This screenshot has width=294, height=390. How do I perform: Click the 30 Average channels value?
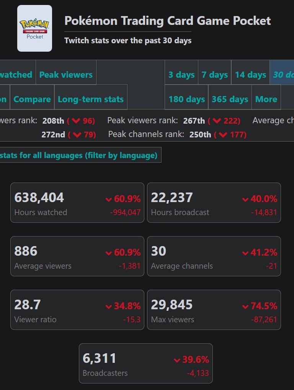158,251
